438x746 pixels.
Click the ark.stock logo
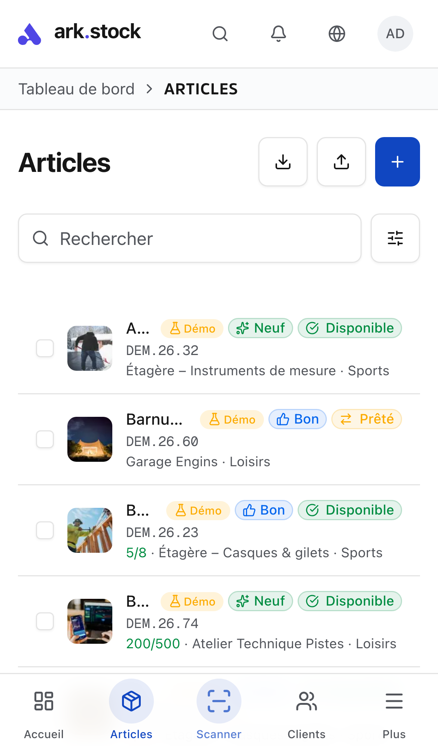coord(79,33)
